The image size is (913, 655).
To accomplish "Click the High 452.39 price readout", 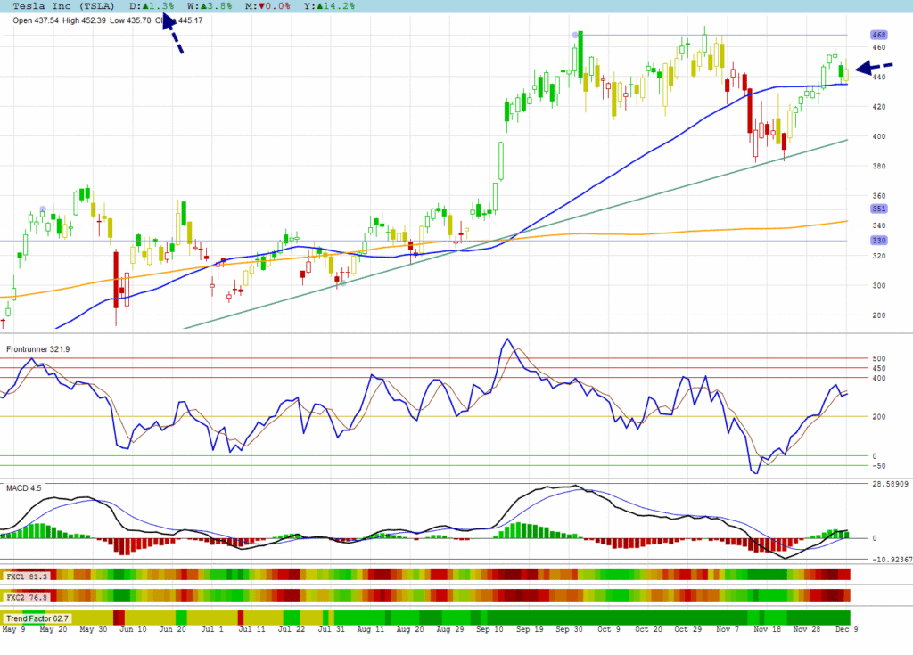I will click(88, 20).
